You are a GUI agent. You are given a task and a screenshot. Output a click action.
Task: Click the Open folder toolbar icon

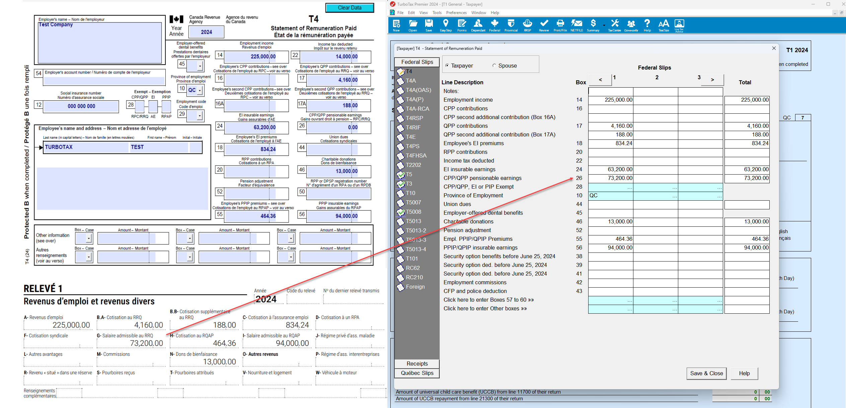pos(413,25)
